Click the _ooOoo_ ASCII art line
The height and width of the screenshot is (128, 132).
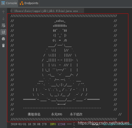(x=60, y=21)
